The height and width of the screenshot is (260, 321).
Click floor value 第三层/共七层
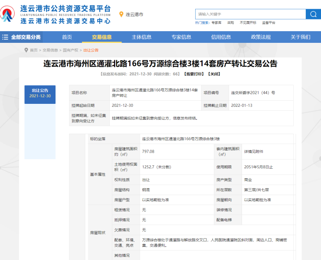[256, 190]
